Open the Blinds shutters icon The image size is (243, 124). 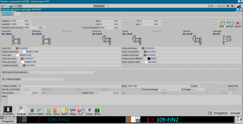97,112
